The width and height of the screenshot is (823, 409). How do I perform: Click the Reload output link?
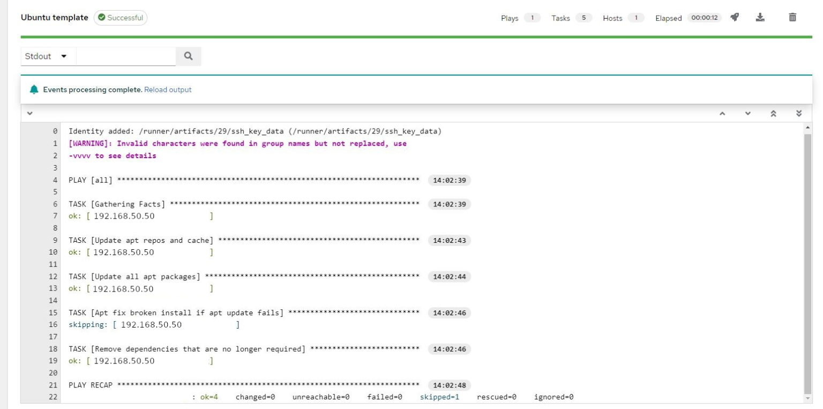168,90
